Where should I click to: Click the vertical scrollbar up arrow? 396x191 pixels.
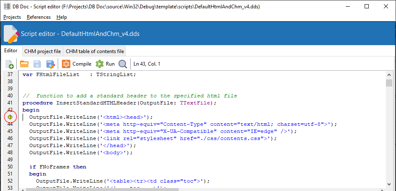[x=389, y=74]
